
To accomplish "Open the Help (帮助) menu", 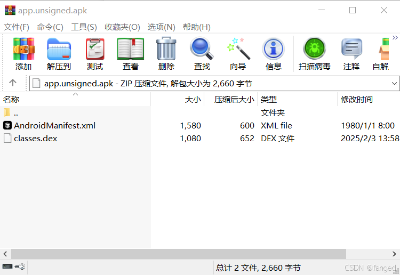I will [197, 27].
